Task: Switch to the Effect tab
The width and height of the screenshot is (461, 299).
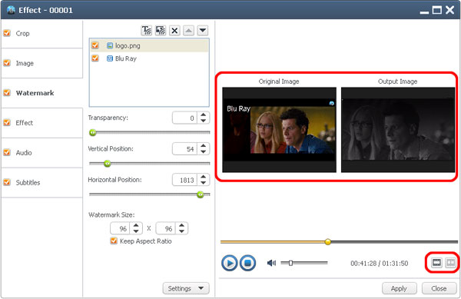Action: [x=41, y=123]
